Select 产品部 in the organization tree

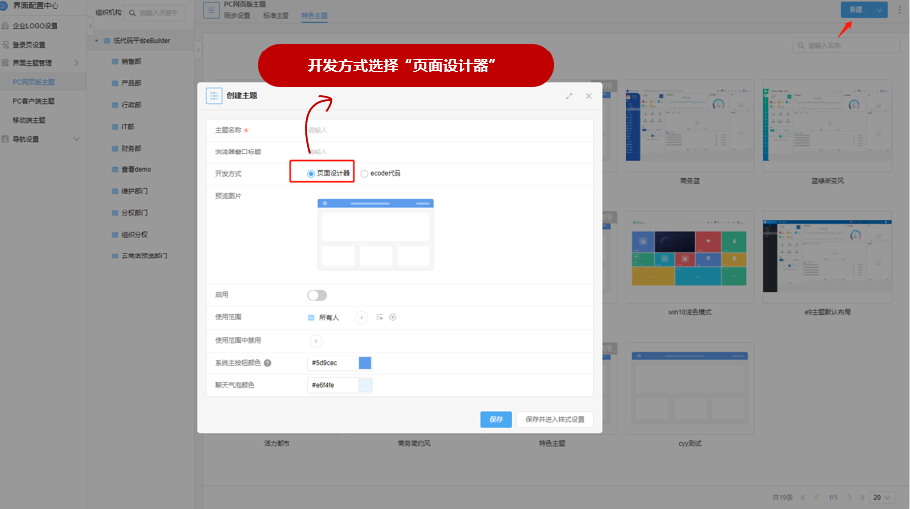pyautogui.click(x=131, y=83)
